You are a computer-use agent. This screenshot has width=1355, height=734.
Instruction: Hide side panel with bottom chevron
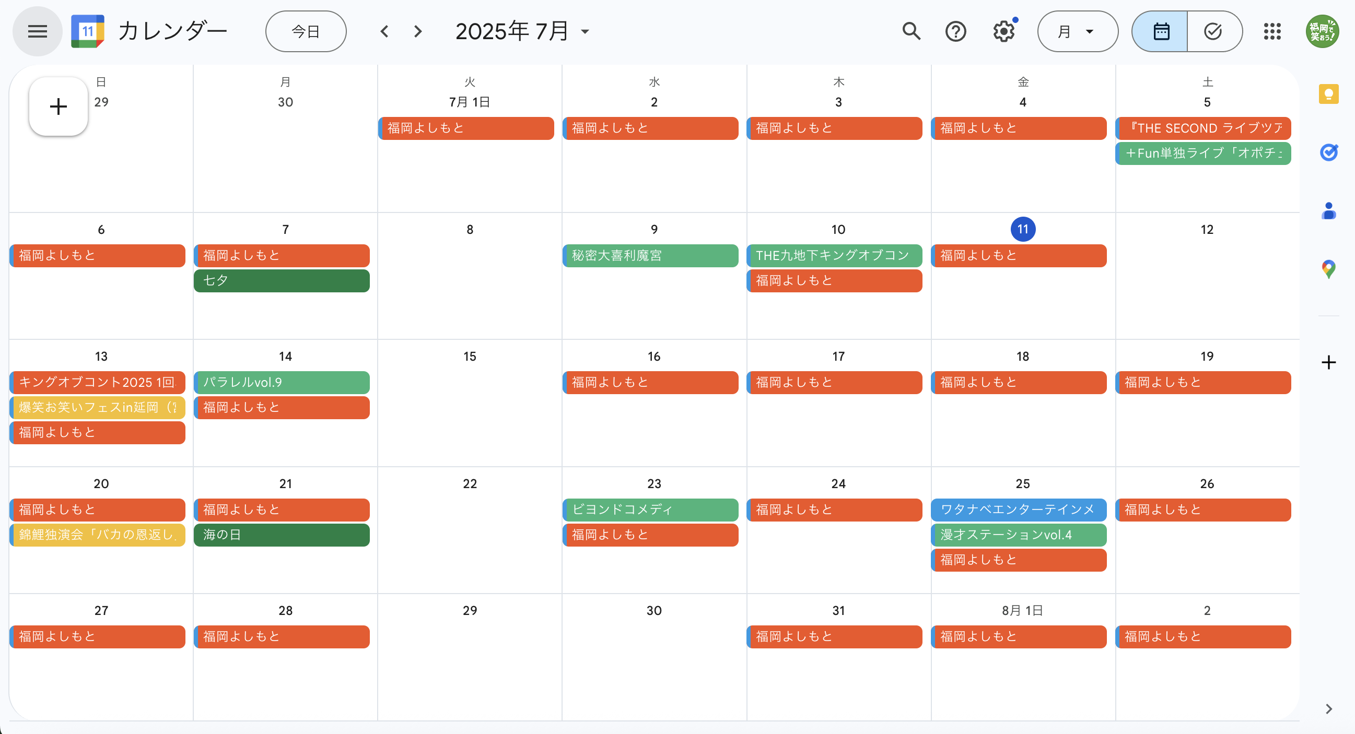[x=1328, y=709]
